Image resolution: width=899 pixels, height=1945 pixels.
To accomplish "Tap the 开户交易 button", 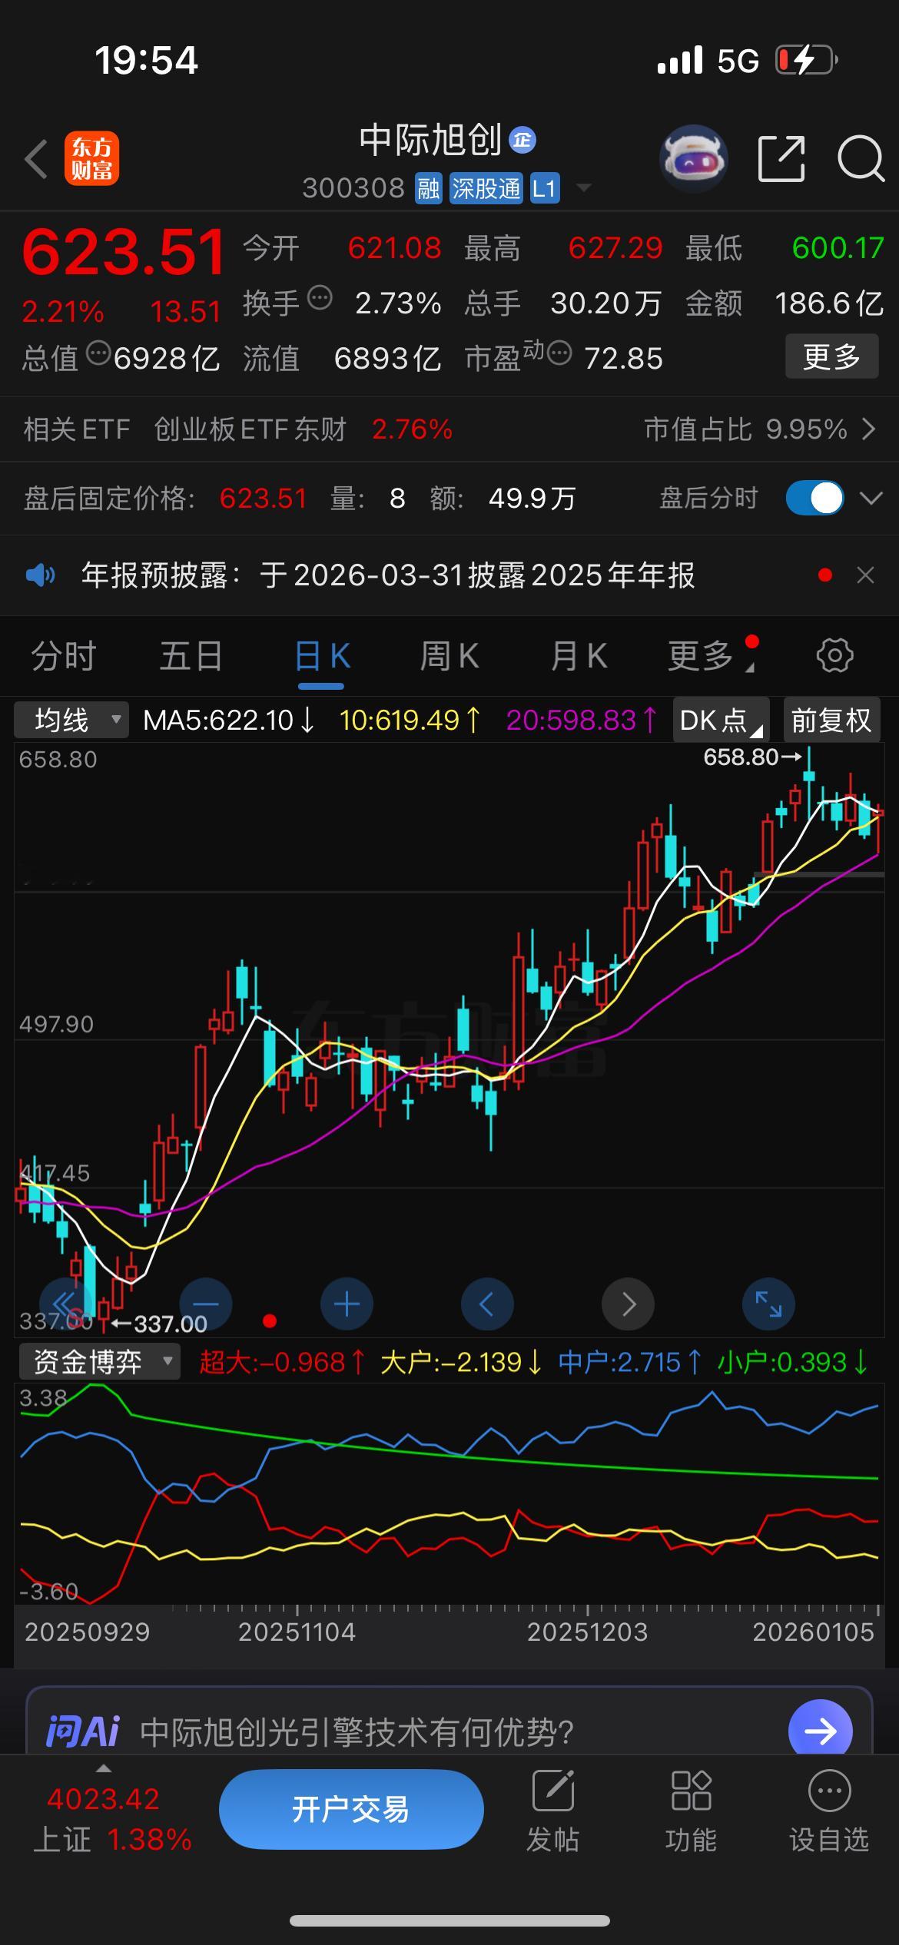I will (351, 1809).
